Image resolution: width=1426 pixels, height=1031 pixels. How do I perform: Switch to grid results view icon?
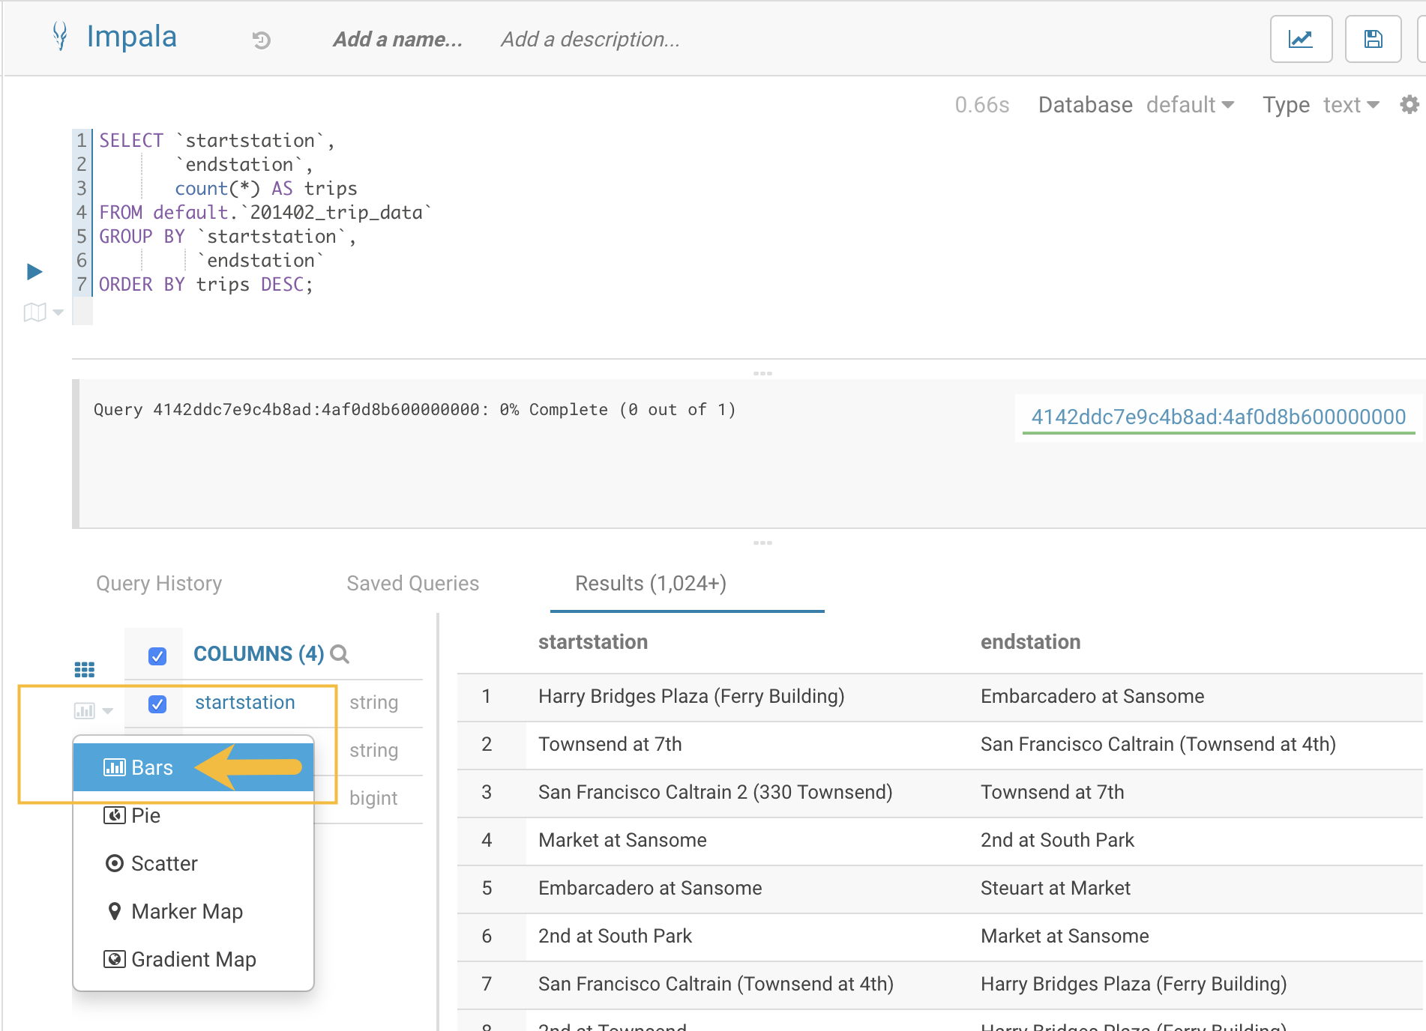pyautogui.click(x=84, y=669)
